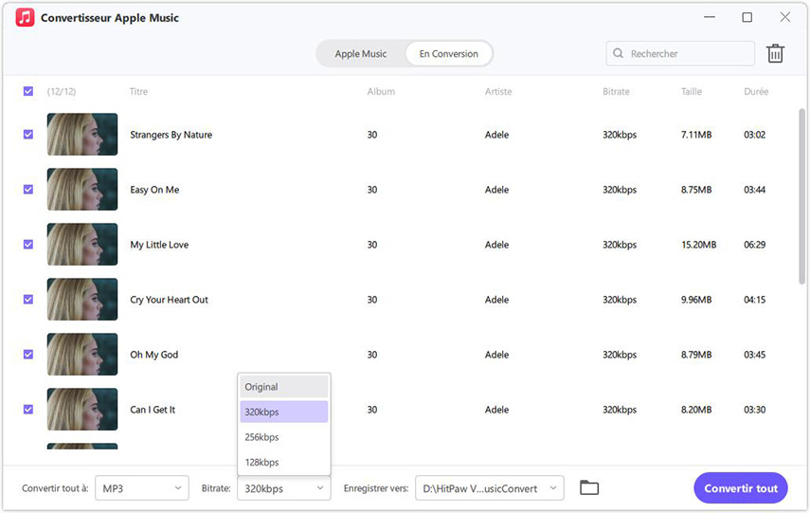Click the 03:30 duration value
Viewport: 810px width, 513px height.
pos(755,410)
